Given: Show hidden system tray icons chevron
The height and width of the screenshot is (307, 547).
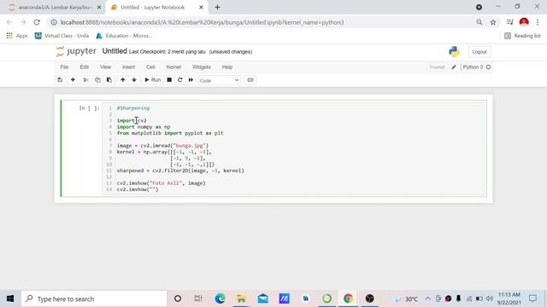Looking at the screenshot, I should tap(427, 298).
